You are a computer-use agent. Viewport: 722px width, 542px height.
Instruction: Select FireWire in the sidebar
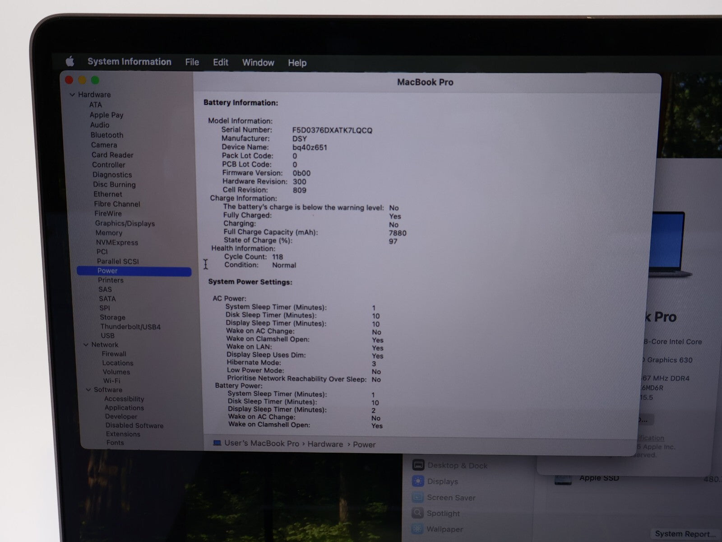pos(108,214)
